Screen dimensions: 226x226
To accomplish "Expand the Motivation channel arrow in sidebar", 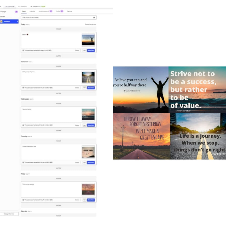I will 18,21.
